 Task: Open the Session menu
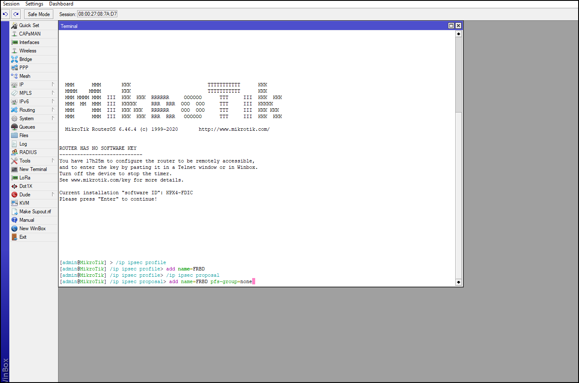tap(11, 3)
